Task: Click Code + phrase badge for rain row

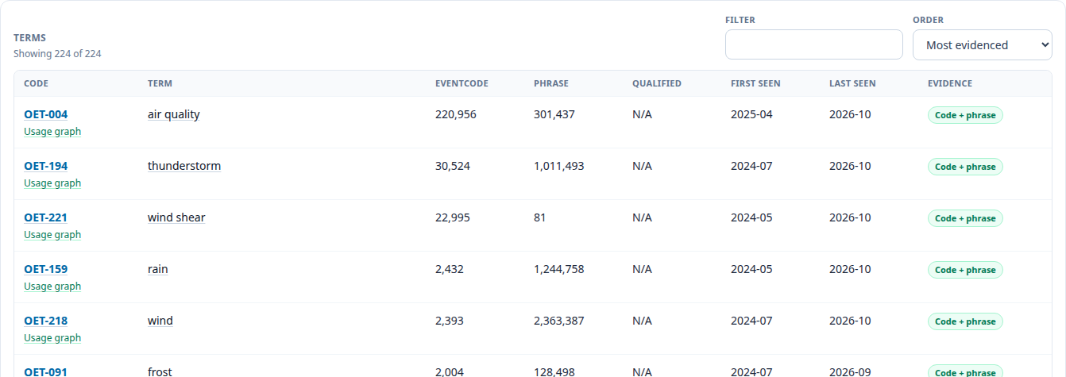Action: [965, 270]
